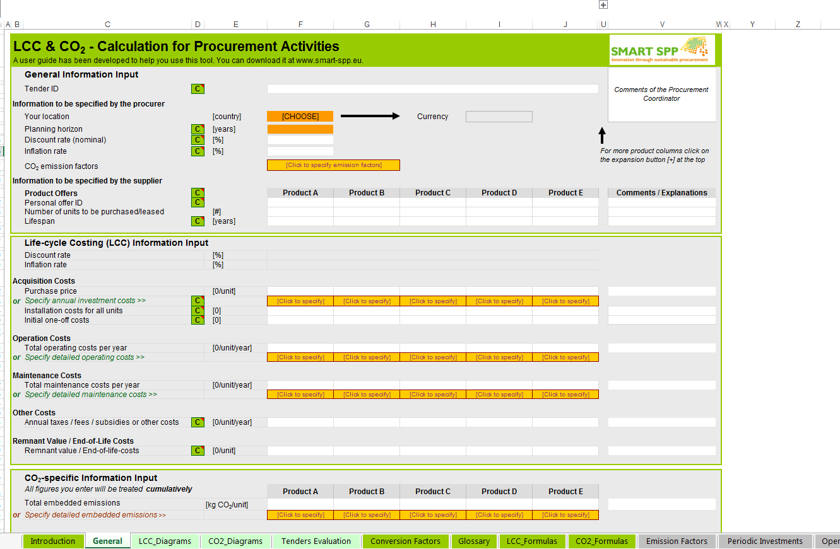
Task: Switch to the Introduction sheet tab
Action: coord(52,541)
